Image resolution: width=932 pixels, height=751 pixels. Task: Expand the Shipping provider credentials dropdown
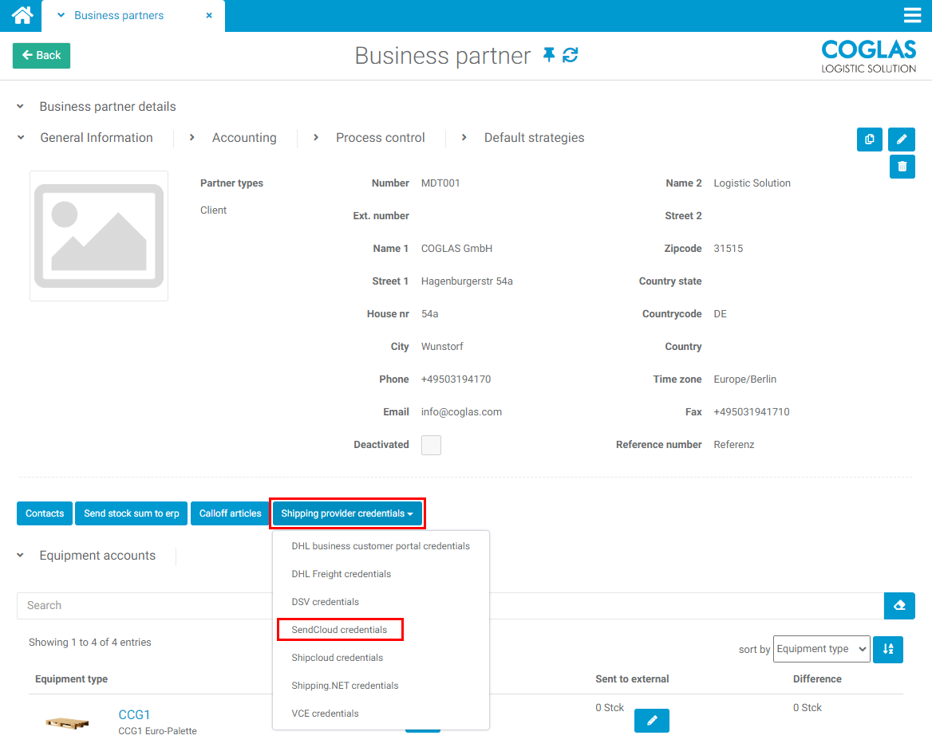(x=347, y=513)
